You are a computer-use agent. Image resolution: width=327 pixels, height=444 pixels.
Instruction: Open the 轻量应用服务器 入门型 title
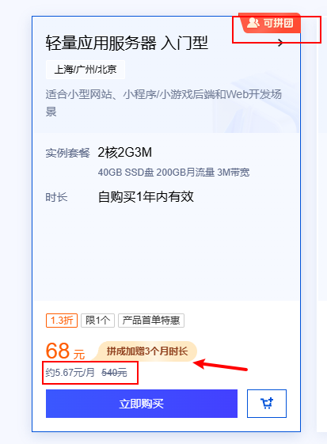(x=127, y=44)
